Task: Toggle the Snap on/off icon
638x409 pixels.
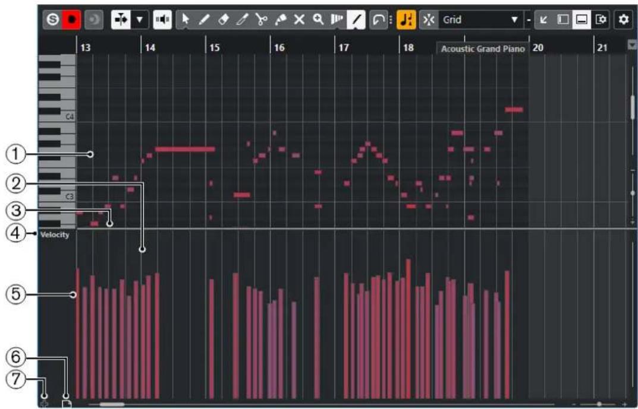Action: [429, 20]
